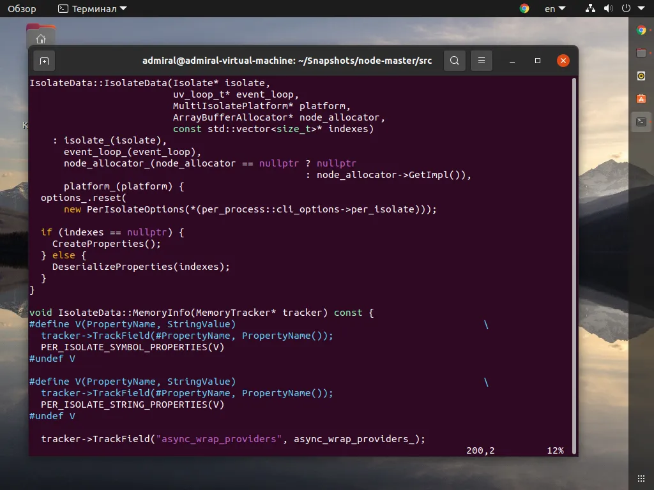Click the cursor position '200,2'
The height and width of the screenshot is (490, 654).
[x=480, y=450]
